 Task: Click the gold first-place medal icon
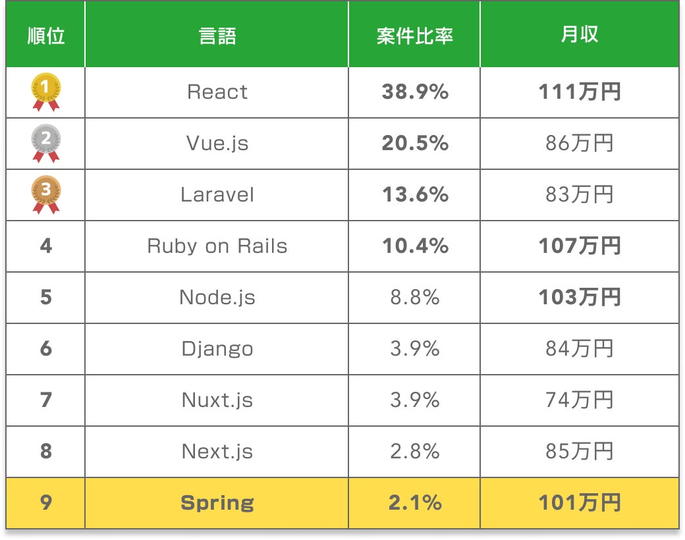pyautogui.click(x=46, y=92)
